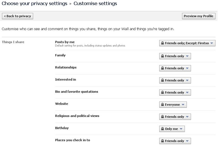Click the back arrow icon in Back to privacy

(x=5, y=16)
